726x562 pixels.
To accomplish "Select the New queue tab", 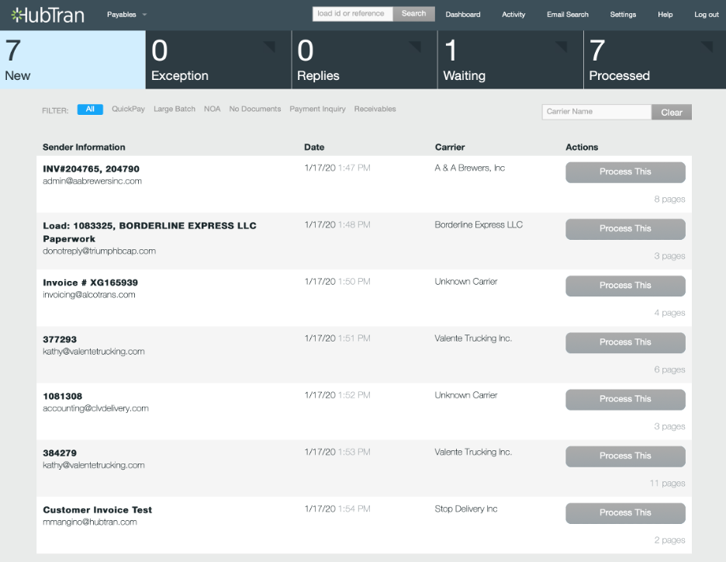I will point(73,60).
